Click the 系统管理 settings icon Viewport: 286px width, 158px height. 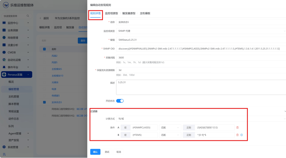pyautogui.click(x=4, y=147)
